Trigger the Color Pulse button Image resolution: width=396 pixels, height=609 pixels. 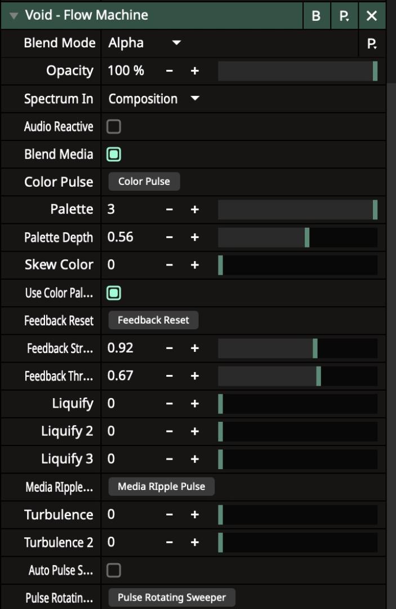(144, 182)
